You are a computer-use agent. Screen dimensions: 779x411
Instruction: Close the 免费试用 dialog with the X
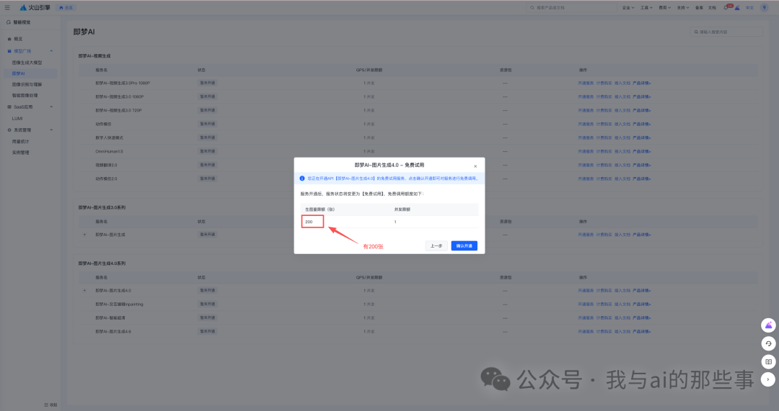475,166
